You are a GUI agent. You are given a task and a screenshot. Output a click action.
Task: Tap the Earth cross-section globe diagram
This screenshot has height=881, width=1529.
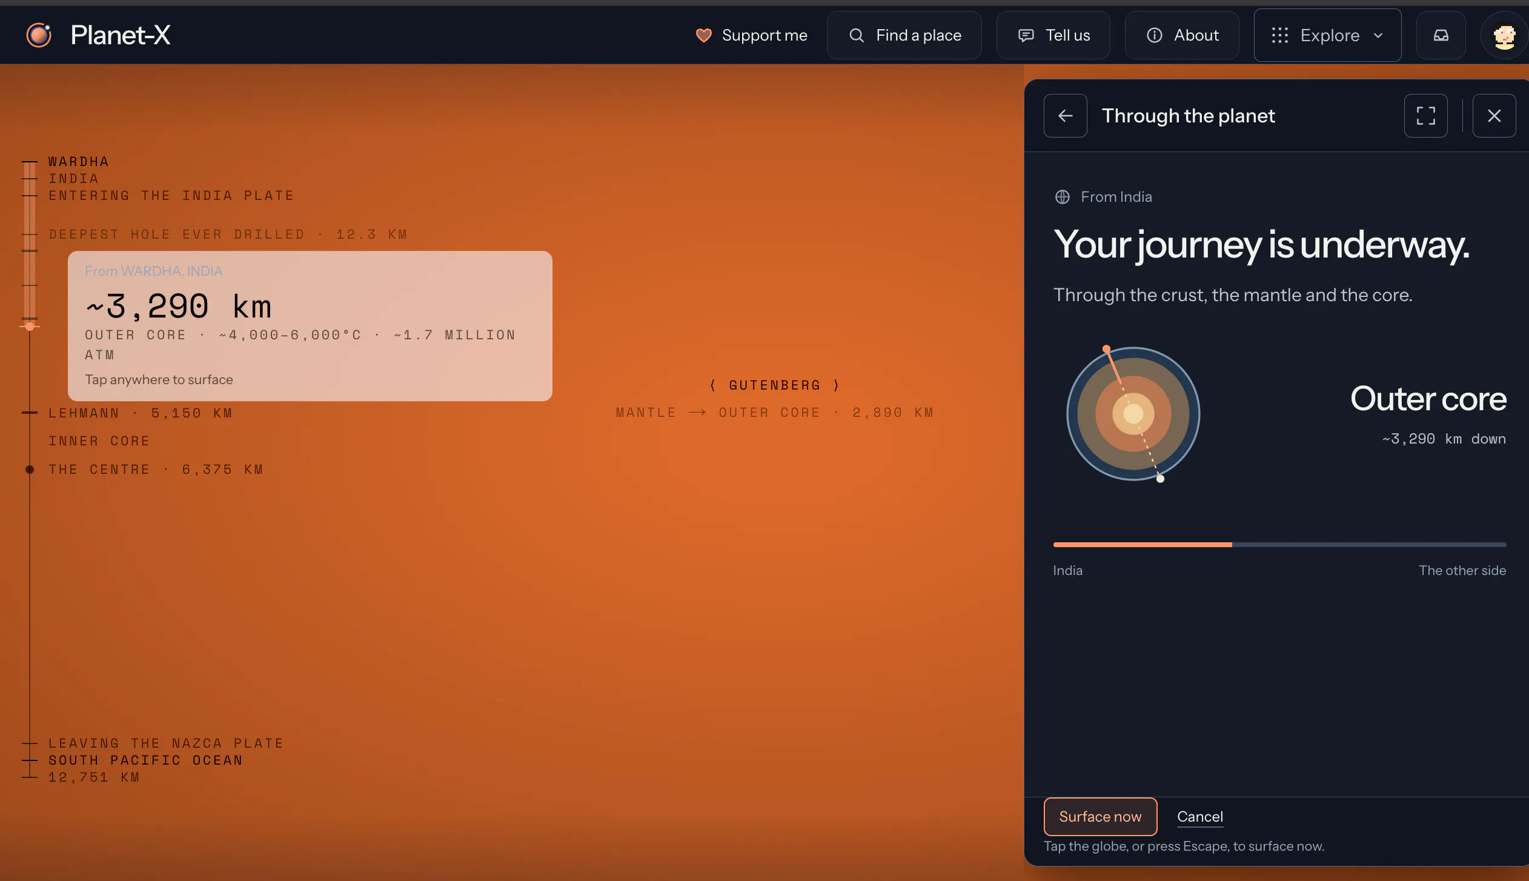click(x=1133, y=414)
